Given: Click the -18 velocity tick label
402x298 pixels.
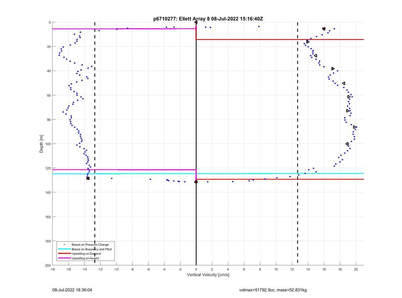Looking at the screenshot, I should click(x=52, y=270).
